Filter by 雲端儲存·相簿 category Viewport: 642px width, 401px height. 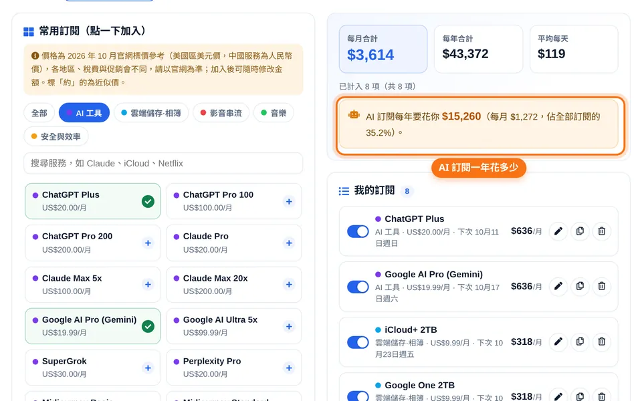click(x=151, y=113)
